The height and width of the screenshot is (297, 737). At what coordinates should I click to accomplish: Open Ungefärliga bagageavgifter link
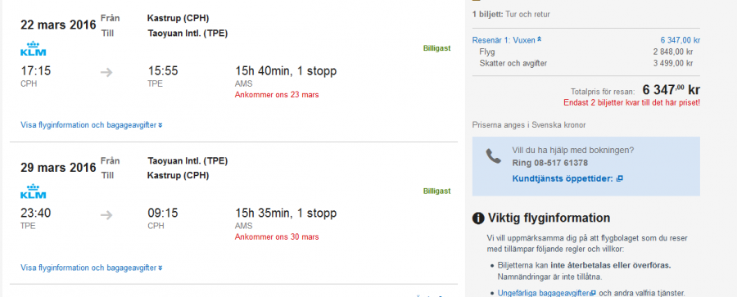coord(544,293)
